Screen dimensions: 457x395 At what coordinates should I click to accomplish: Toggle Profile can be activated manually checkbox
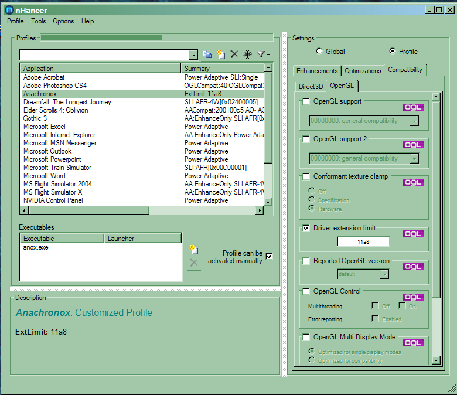pos(270,257)
